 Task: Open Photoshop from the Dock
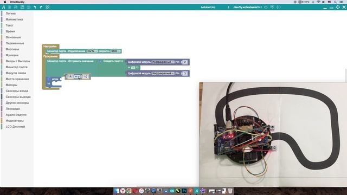184,191
